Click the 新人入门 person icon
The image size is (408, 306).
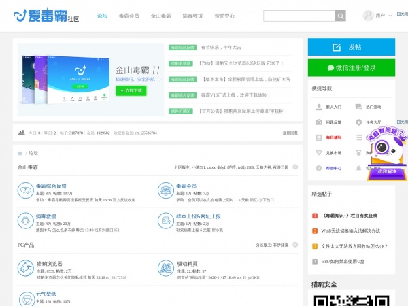click(319, 107)
